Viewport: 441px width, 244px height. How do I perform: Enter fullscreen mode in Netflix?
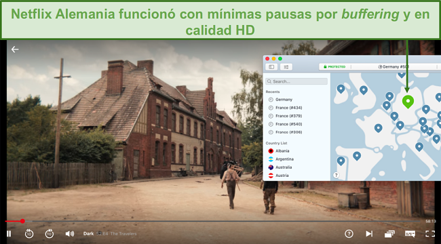point(430,234)
